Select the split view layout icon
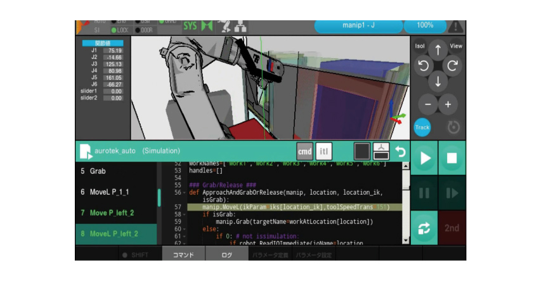 381,152
